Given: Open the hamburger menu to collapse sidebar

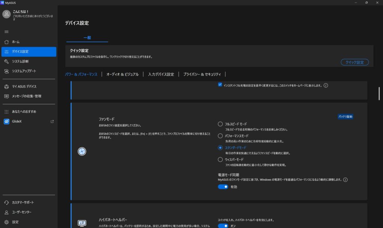Looking at the screenshot, I should [x=6, y=31].
